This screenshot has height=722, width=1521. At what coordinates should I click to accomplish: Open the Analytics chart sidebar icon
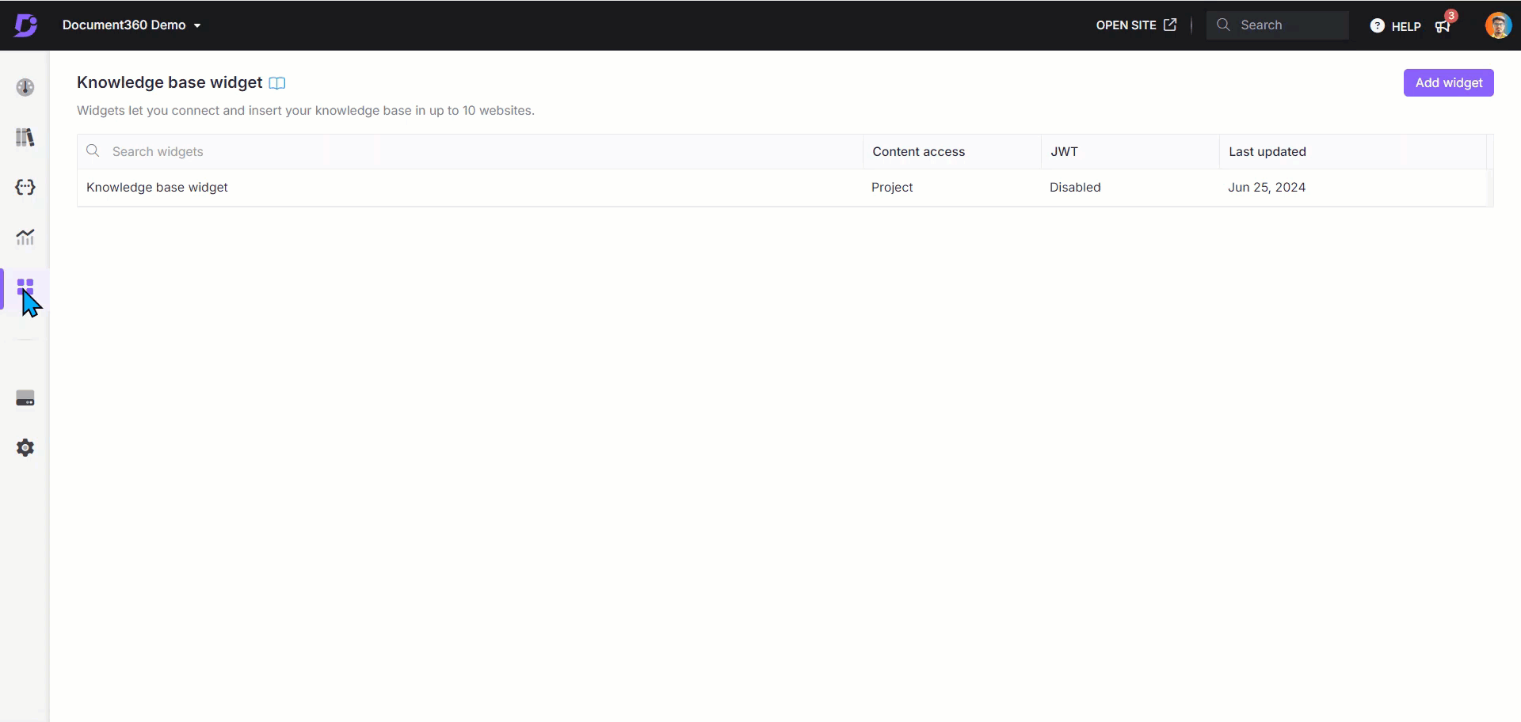pyautogui.click(x=25, y=237)
